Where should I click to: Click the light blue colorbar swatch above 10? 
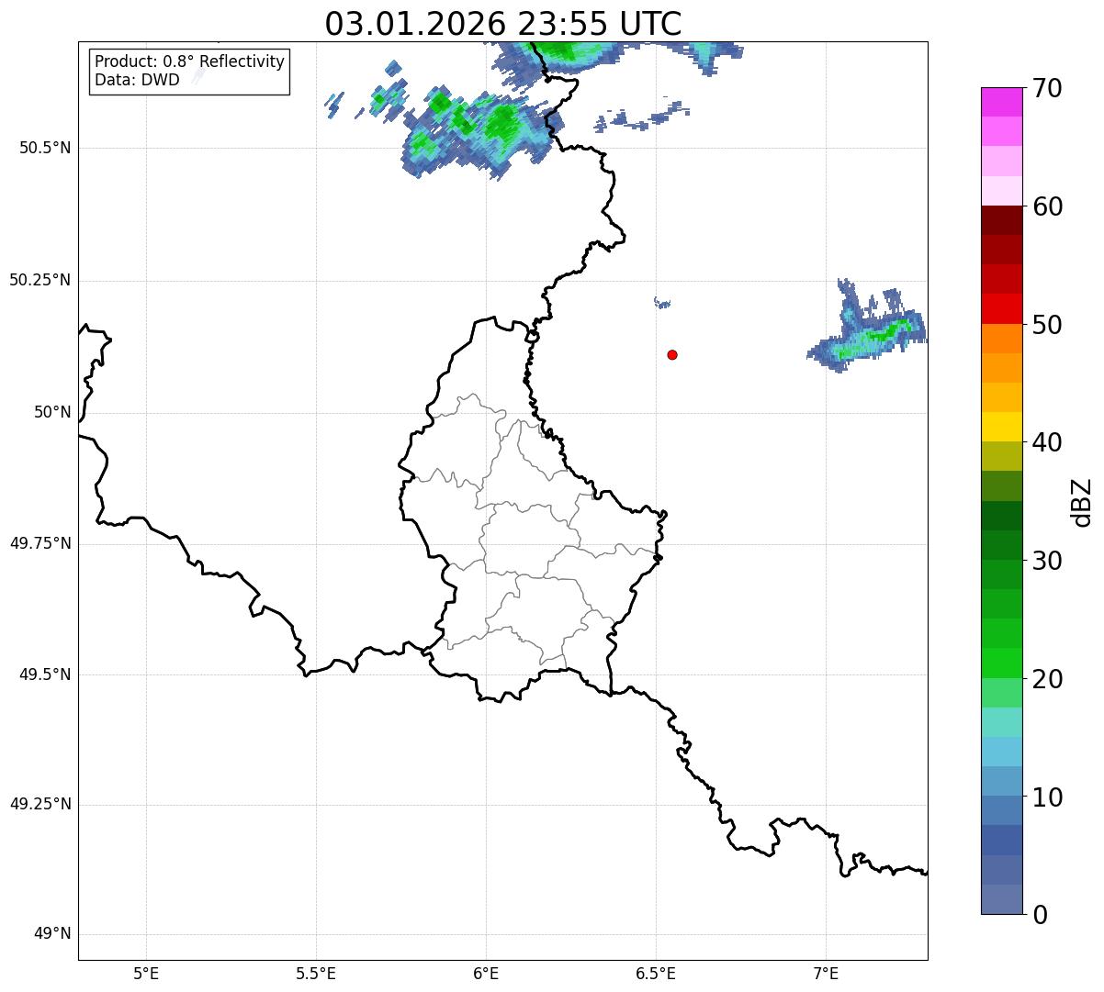(x=1002, y=782)
